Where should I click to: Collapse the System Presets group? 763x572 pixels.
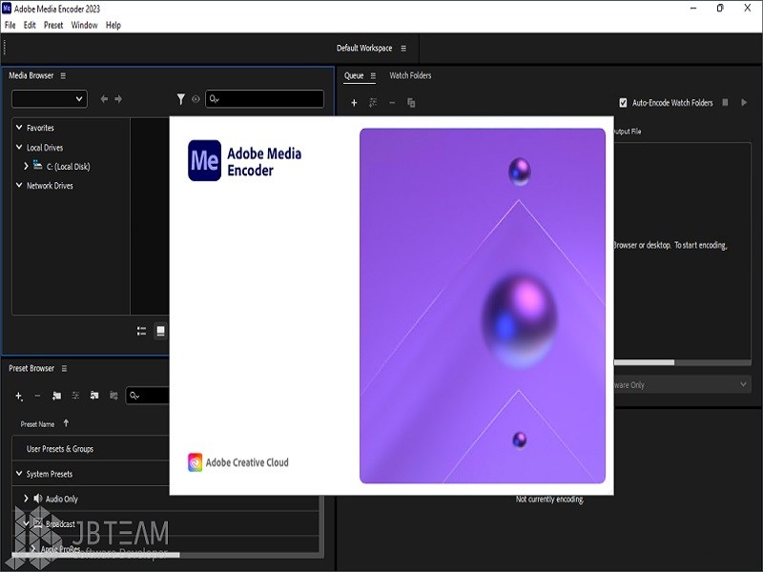coord(19,473)
